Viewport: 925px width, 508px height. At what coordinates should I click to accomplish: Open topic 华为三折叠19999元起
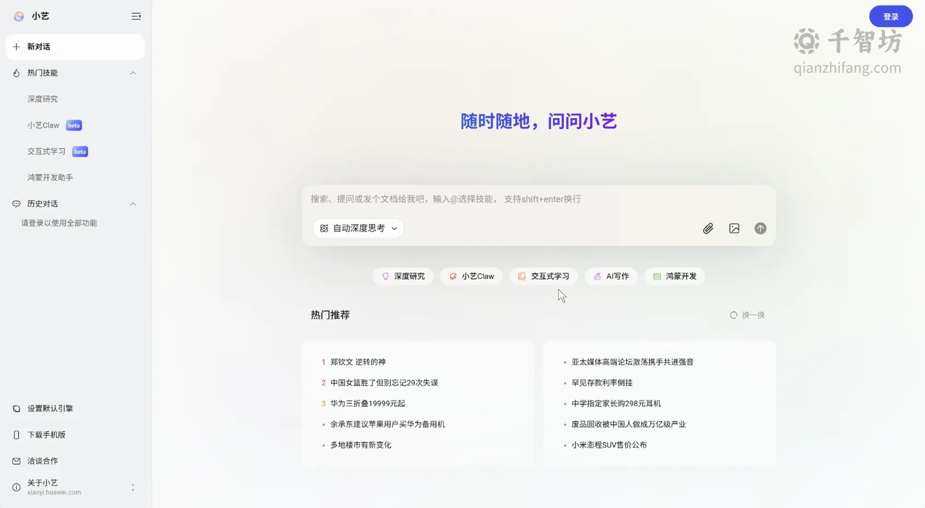pos(368,404)
